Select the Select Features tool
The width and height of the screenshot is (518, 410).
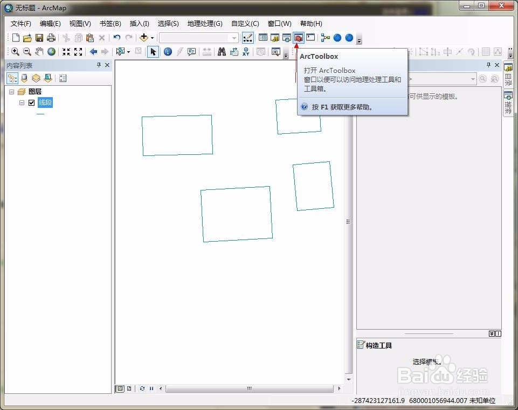click(121, 52)
